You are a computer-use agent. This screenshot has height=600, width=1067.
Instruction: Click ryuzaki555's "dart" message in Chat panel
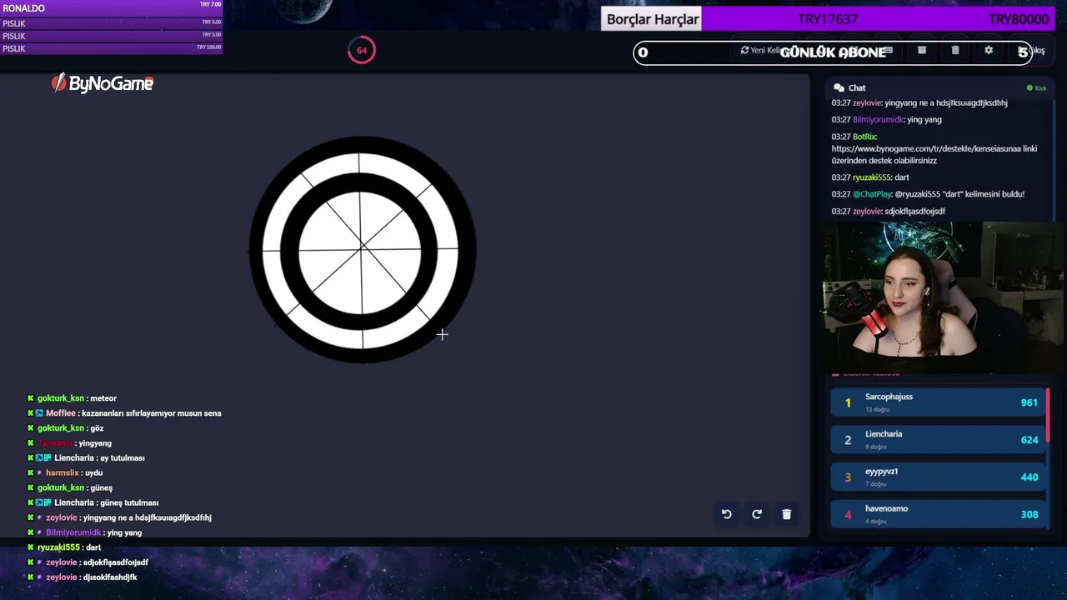pyautogui.click(x=870, y=177)
